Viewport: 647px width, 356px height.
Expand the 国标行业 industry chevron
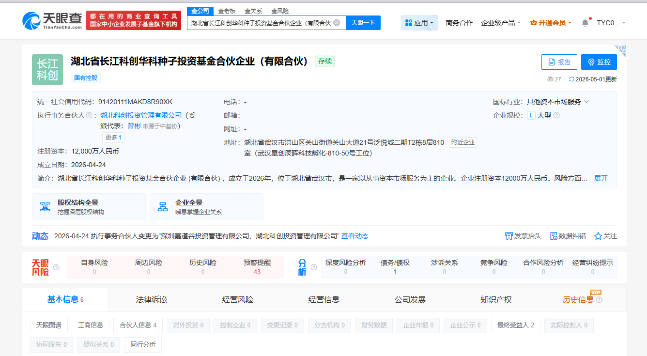pyautogui.click(x=586, y=102)
